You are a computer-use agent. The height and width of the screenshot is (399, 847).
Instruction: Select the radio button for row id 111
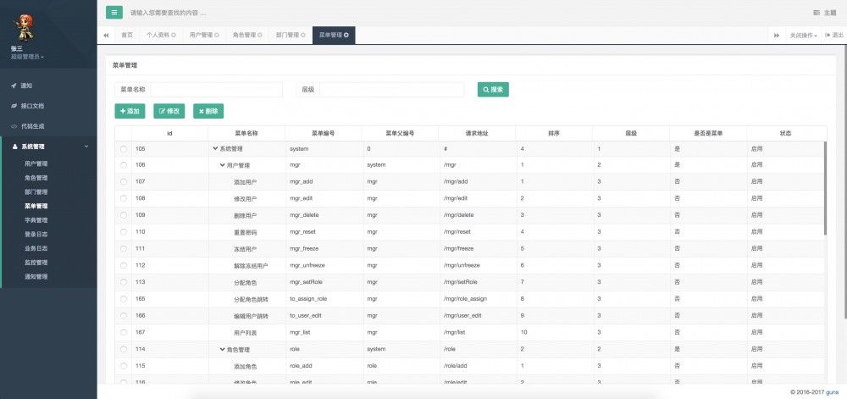pyautogui.click(x=124, y=248)
